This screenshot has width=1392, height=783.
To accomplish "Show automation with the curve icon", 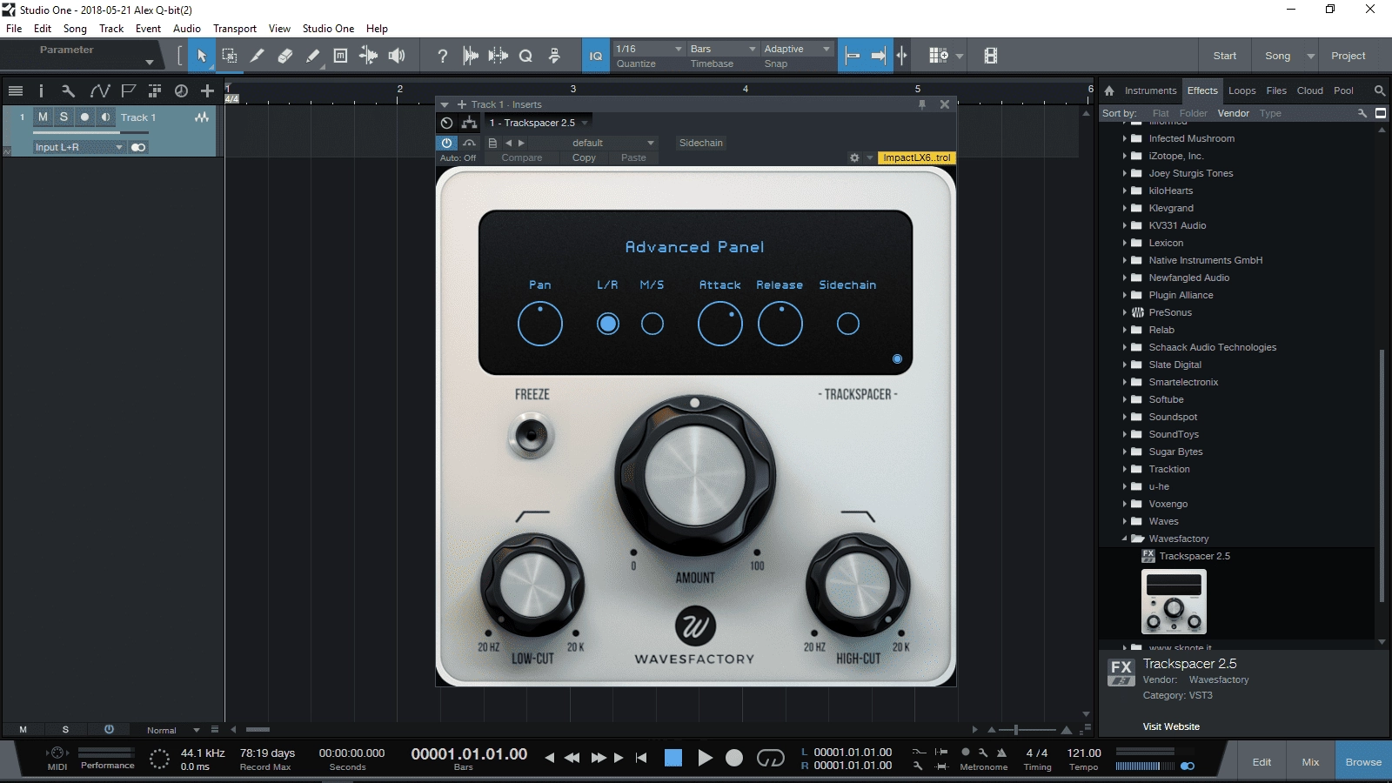I will [x=99, y=90].
